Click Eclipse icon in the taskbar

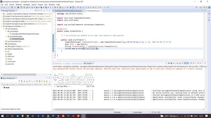[x=83, y=116]
